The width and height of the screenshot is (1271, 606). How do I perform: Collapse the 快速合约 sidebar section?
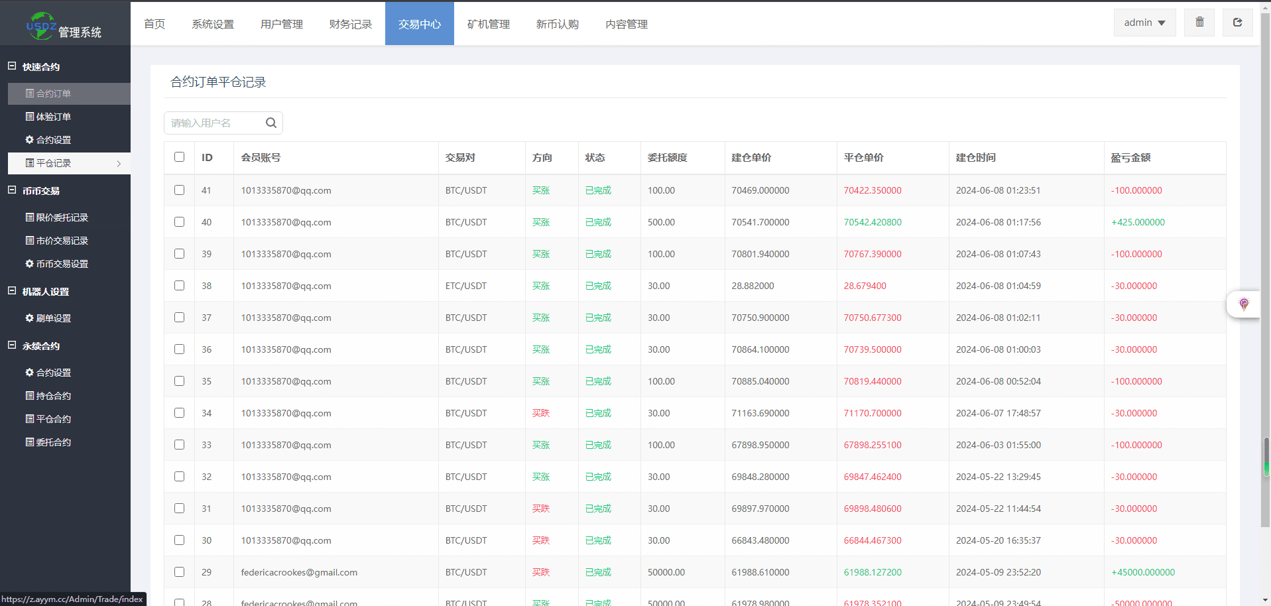(x=12, y=66)
